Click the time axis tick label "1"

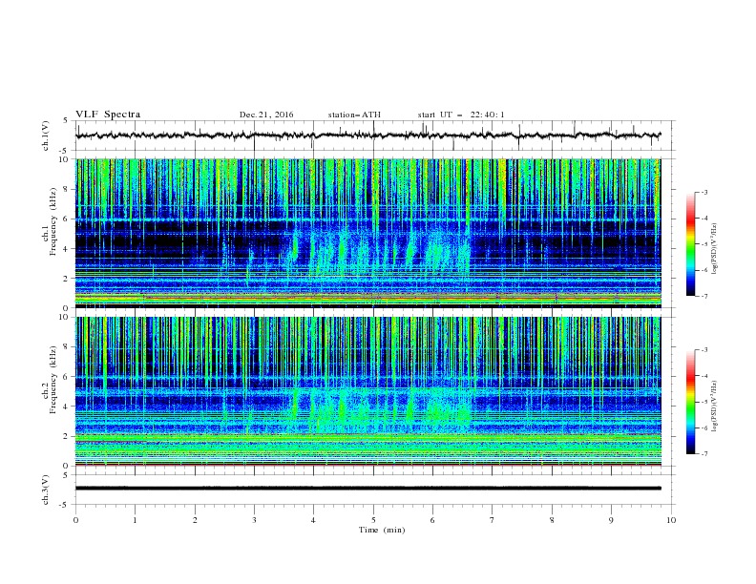click(135, 520)
